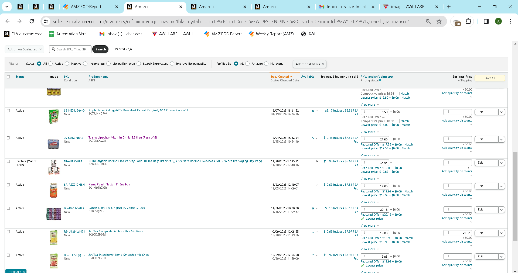Expand View more for Taisho Lipovitan pricing
The image size is (518, 273).
tap(370, 155)
